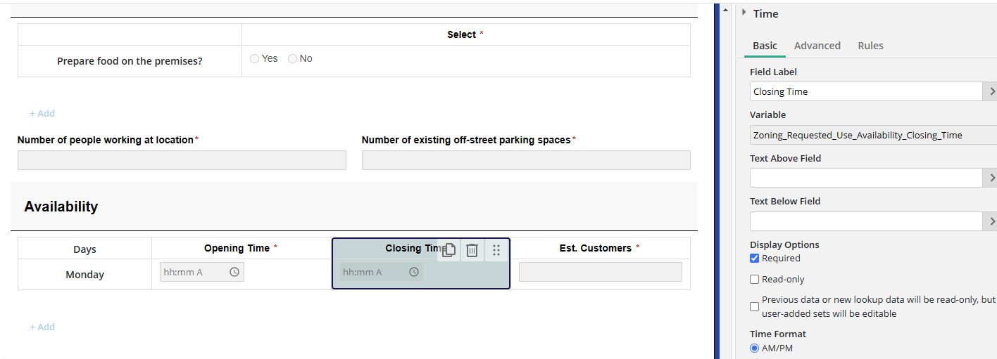Check the previous data read-only option
The image size is (997, 359).
pyautogui.click(x=755, y=306)
